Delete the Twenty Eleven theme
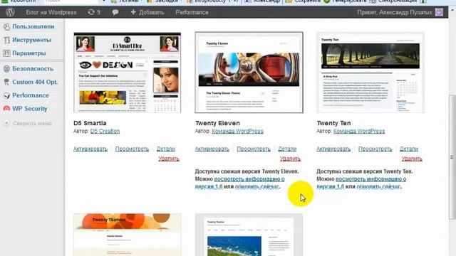Image resolution: width=456 pixels, height=256 pixels. (290, 159)
